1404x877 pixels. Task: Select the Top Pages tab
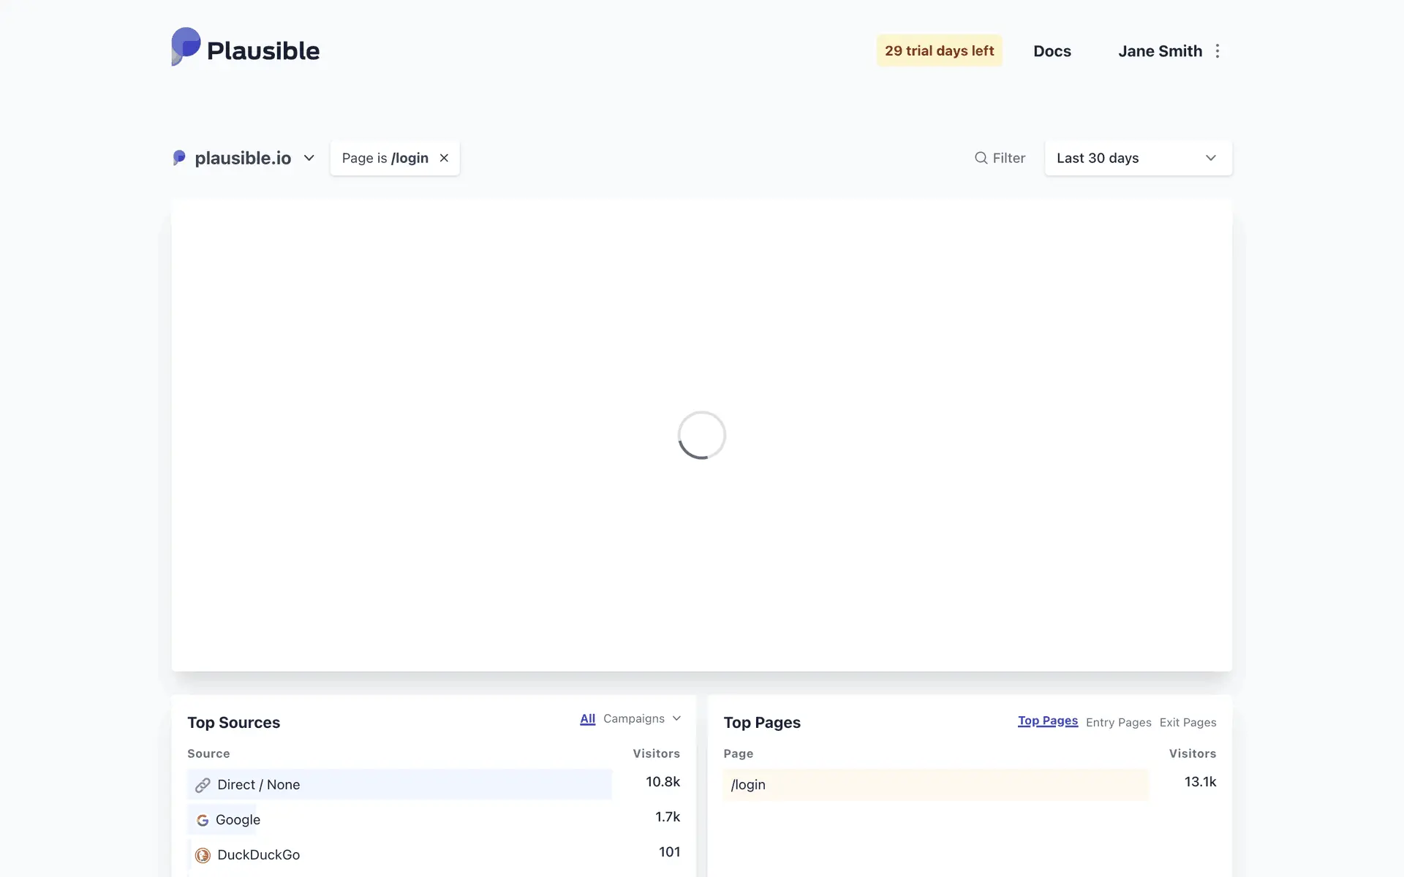tap(1047, 721)
